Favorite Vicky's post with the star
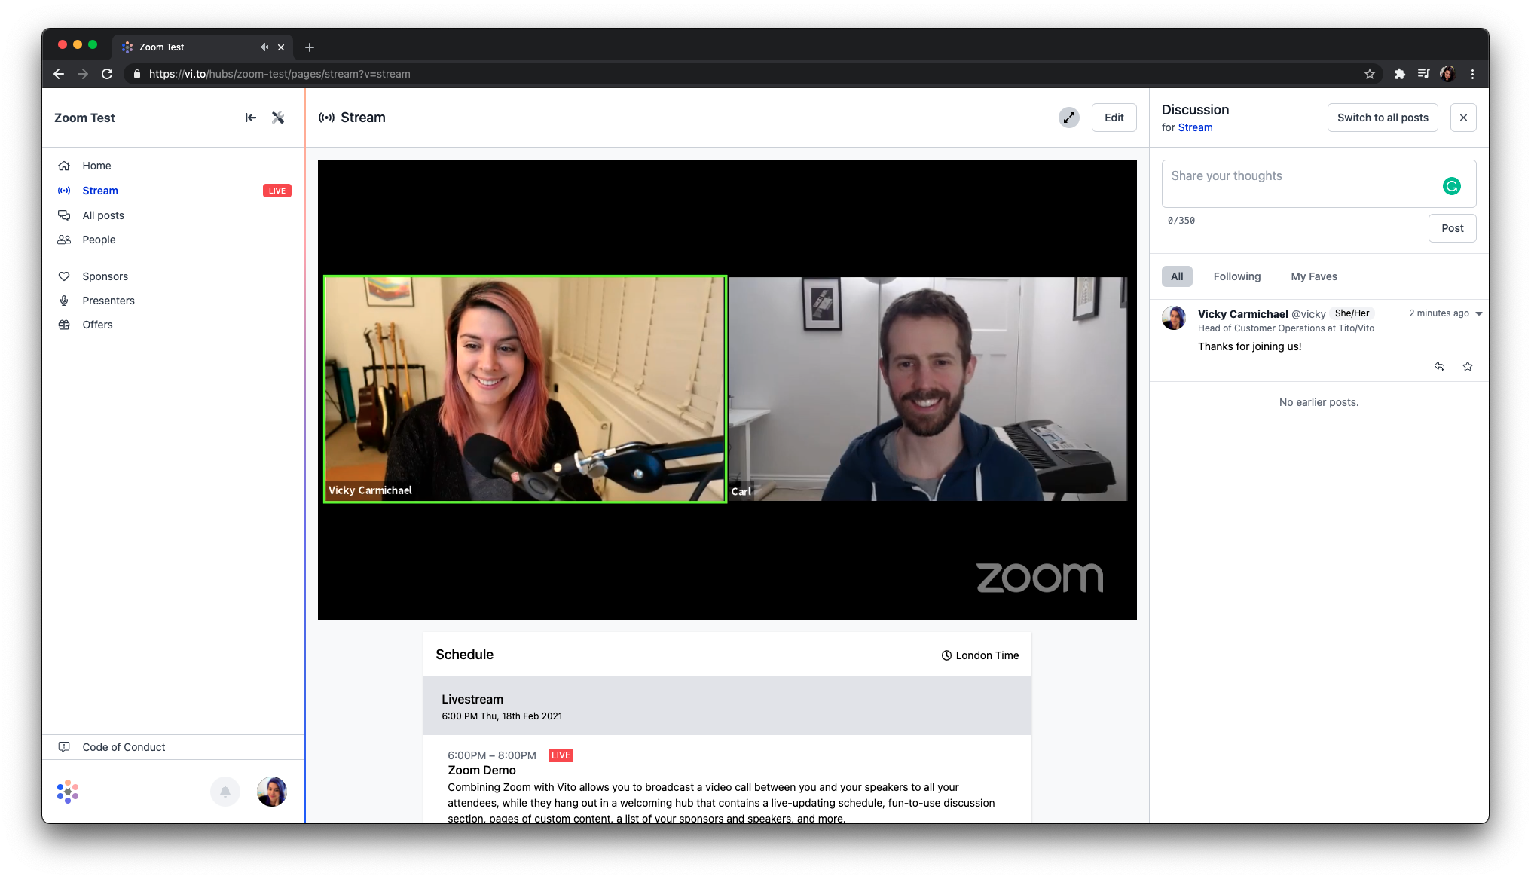The height and width of the screenshot is (879, 1531). tap(1468, 366)
